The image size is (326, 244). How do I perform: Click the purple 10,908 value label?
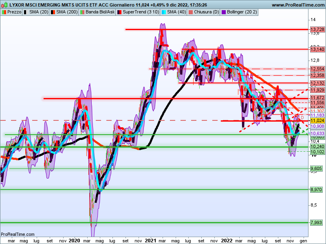(317, 126)
